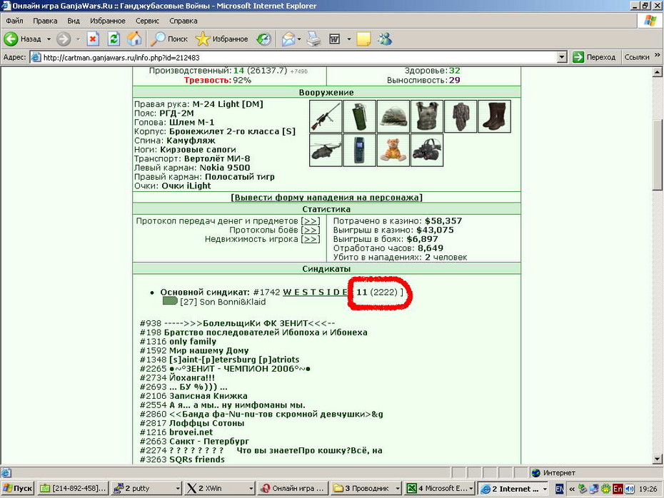Open the Сервис menu
Viewport: 664px width, 498px height.
(x=147, y=21)
